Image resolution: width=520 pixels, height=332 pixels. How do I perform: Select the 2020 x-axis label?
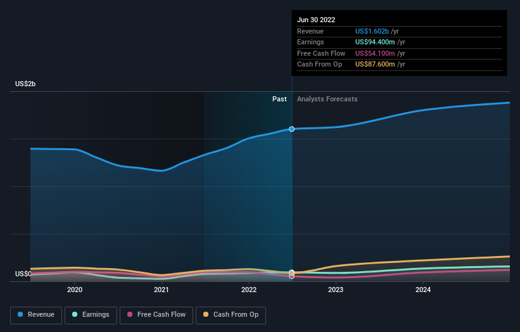click(x=75, y=290)
